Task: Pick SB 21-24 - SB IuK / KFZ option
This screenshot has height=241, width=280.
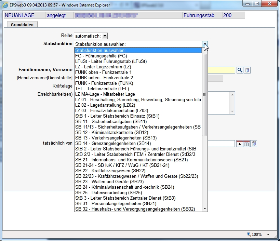Action: pyautogui.click(x=138, y=165)
